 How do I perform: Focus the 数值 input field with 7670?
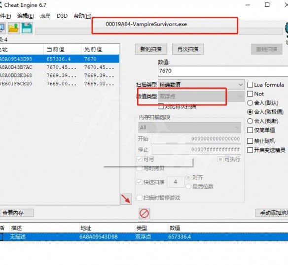click(223, 71)
